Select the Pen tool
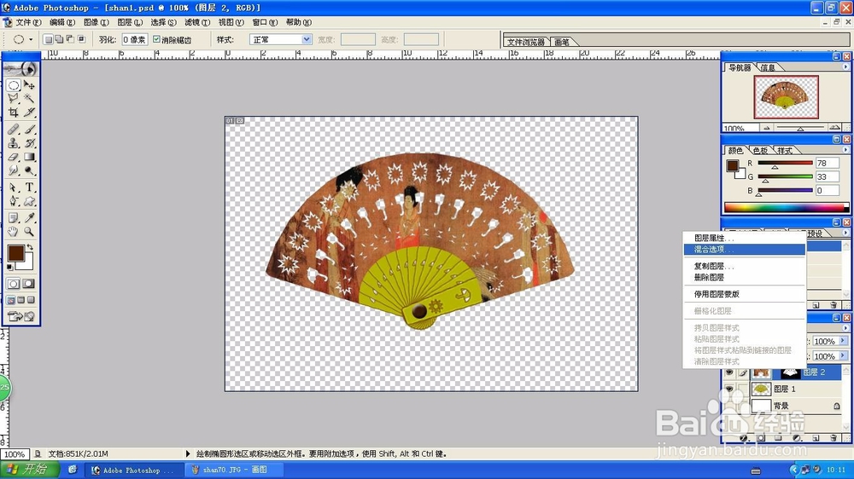Image resolution: width=854 pixels, height=479 pixels. (x=14, y=201)
